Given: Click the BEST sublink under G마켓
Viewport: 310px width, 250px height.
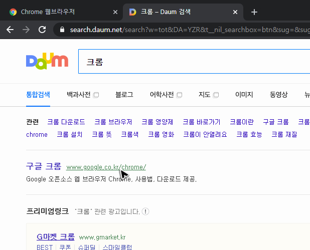Looking at the screenshot, I should (45, 247).
